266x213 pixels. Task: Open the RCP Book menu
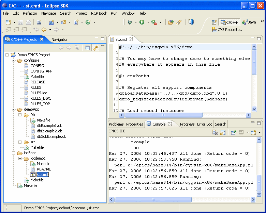click(x=99, y=13)
